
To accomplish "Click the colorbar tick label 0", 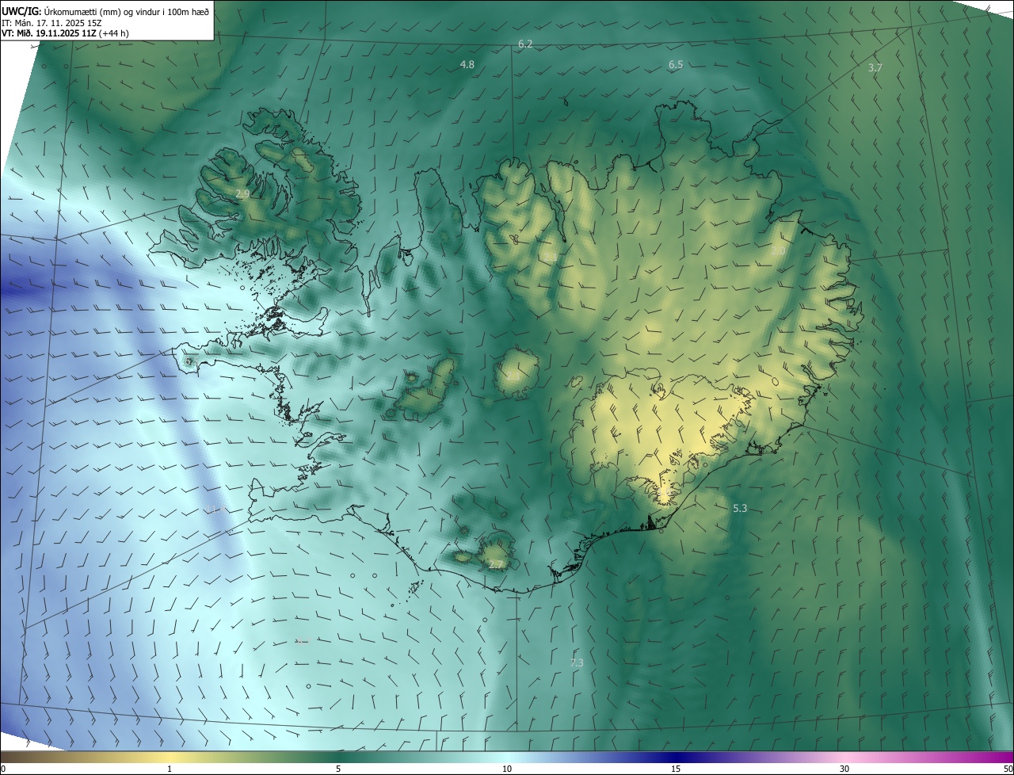I will [x=3, y=769].
